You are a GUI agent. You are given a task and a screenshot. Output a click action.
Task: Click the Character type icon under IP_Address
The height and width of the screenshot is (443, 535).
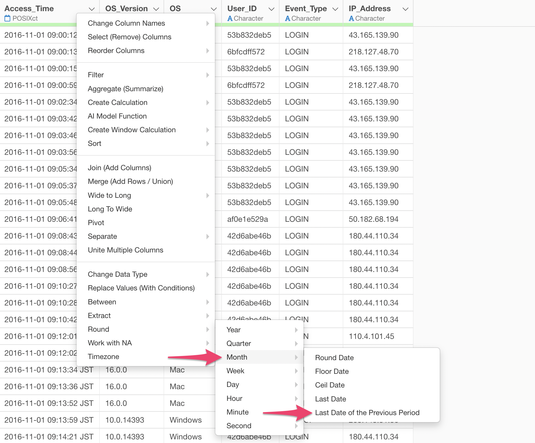coord(351,18)
